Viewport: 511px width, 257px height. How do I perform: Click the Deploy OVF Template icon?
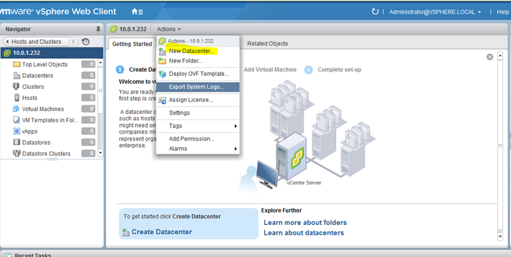pyautogui.click(x=162, y=74)
